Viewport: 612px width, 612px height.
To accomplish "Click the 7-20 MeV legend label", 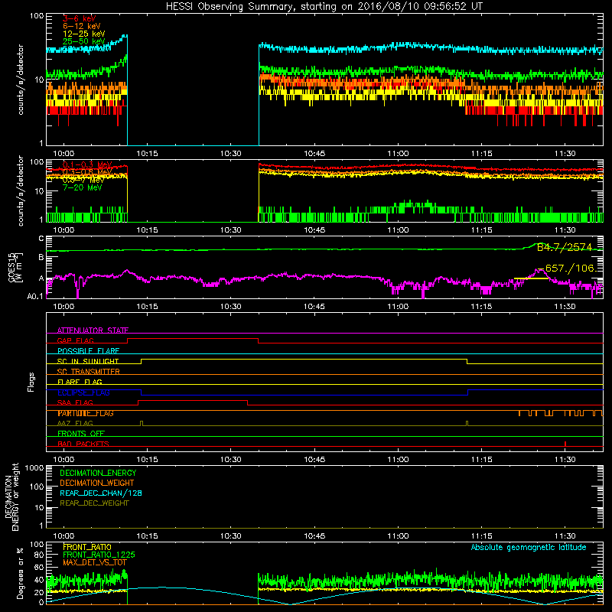I will click(83, 187).
